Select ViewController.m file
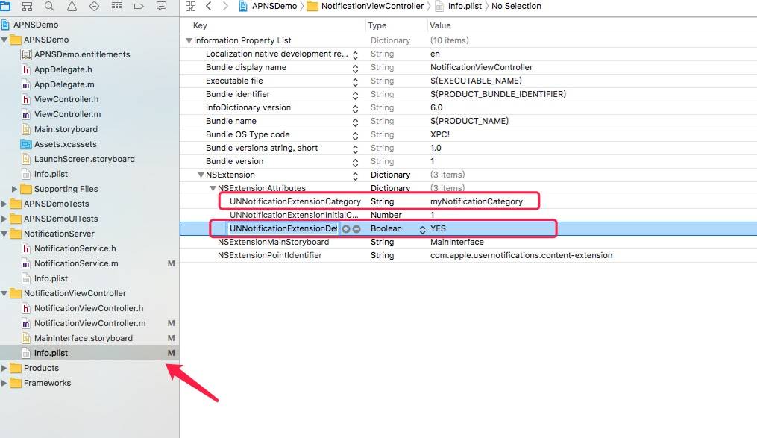The height and width of the screenshot is (438, 757). tap(68, 114)
